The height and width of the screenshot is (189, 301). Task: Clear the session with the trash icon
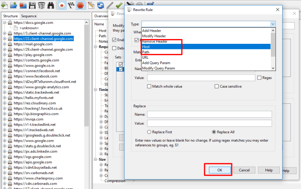[41, 5]
